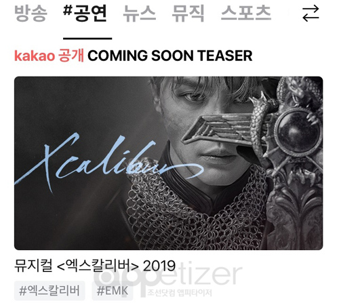Select the #공연 tab
This screenshot has height=303, width=339.
coord(85,14)
